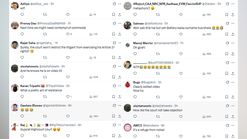
Task: Reply to Bugs' "Clearly edited video" tweet
Action: [135, 97]
